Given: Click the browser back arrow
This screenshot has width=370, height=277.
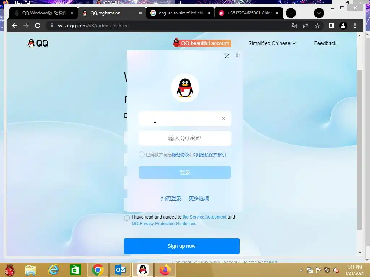Looking at the screenshot, I should pos(14,26).
